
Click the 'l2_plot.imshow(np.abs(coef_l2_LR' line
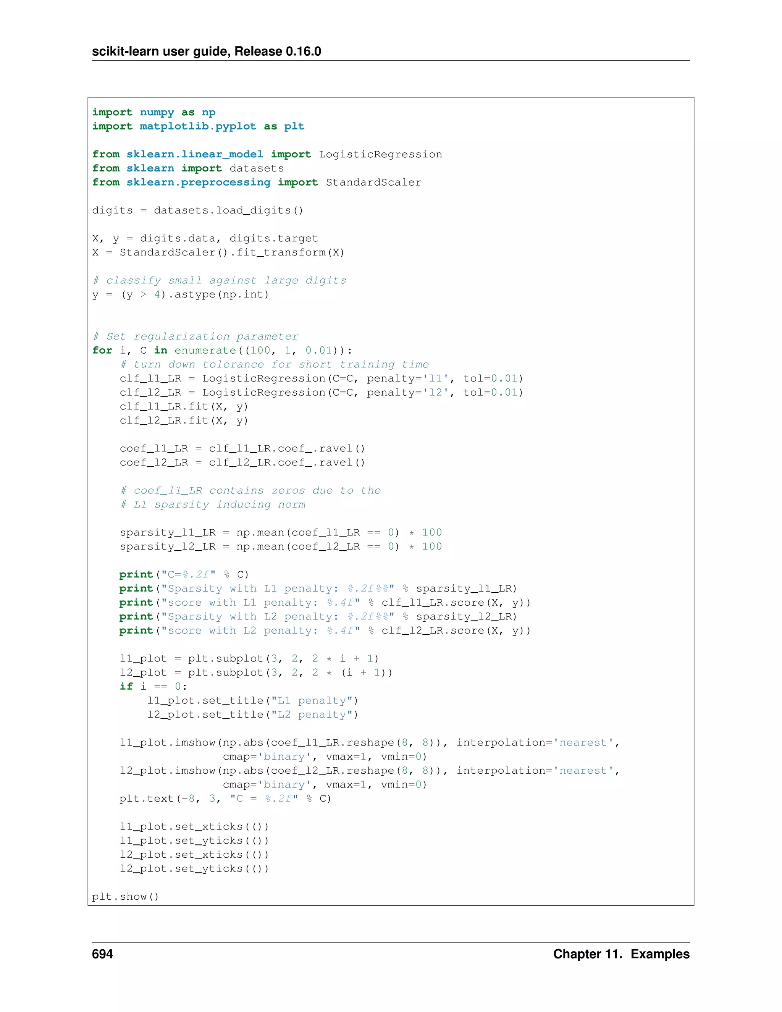[x=370, y=771]
